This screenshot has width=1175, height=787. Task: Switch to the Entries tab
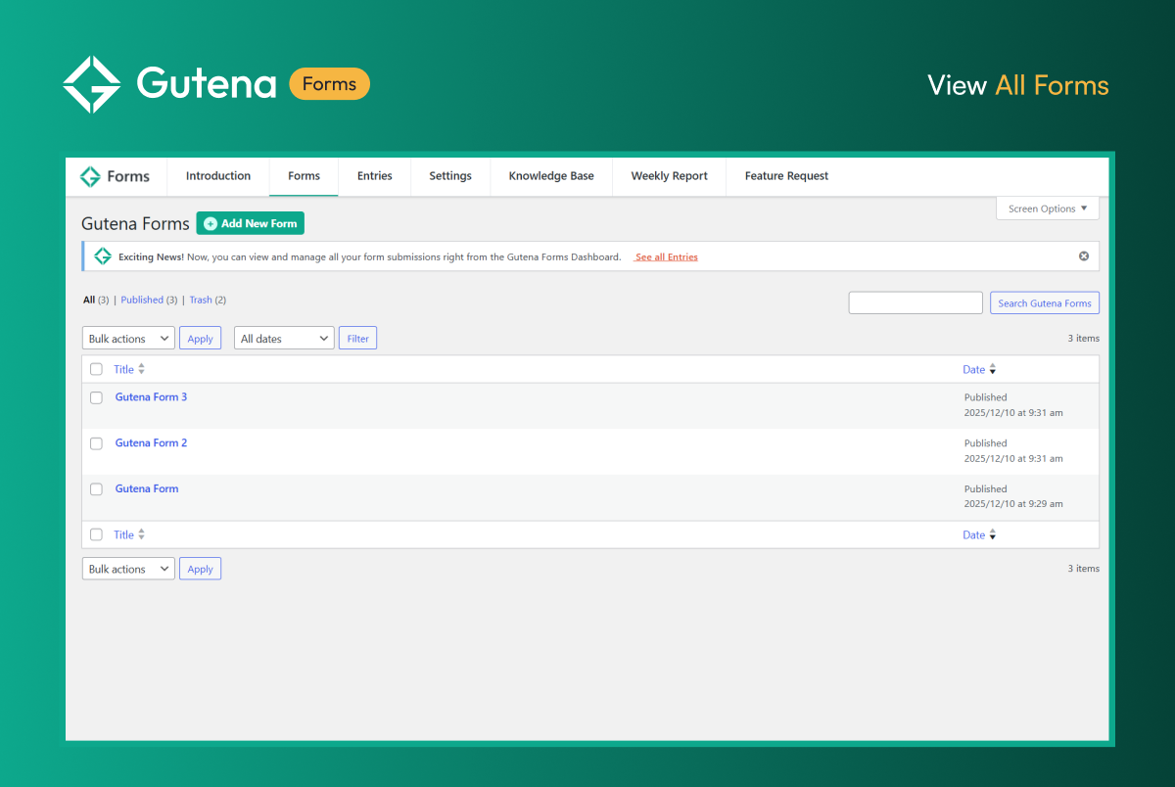375,176
